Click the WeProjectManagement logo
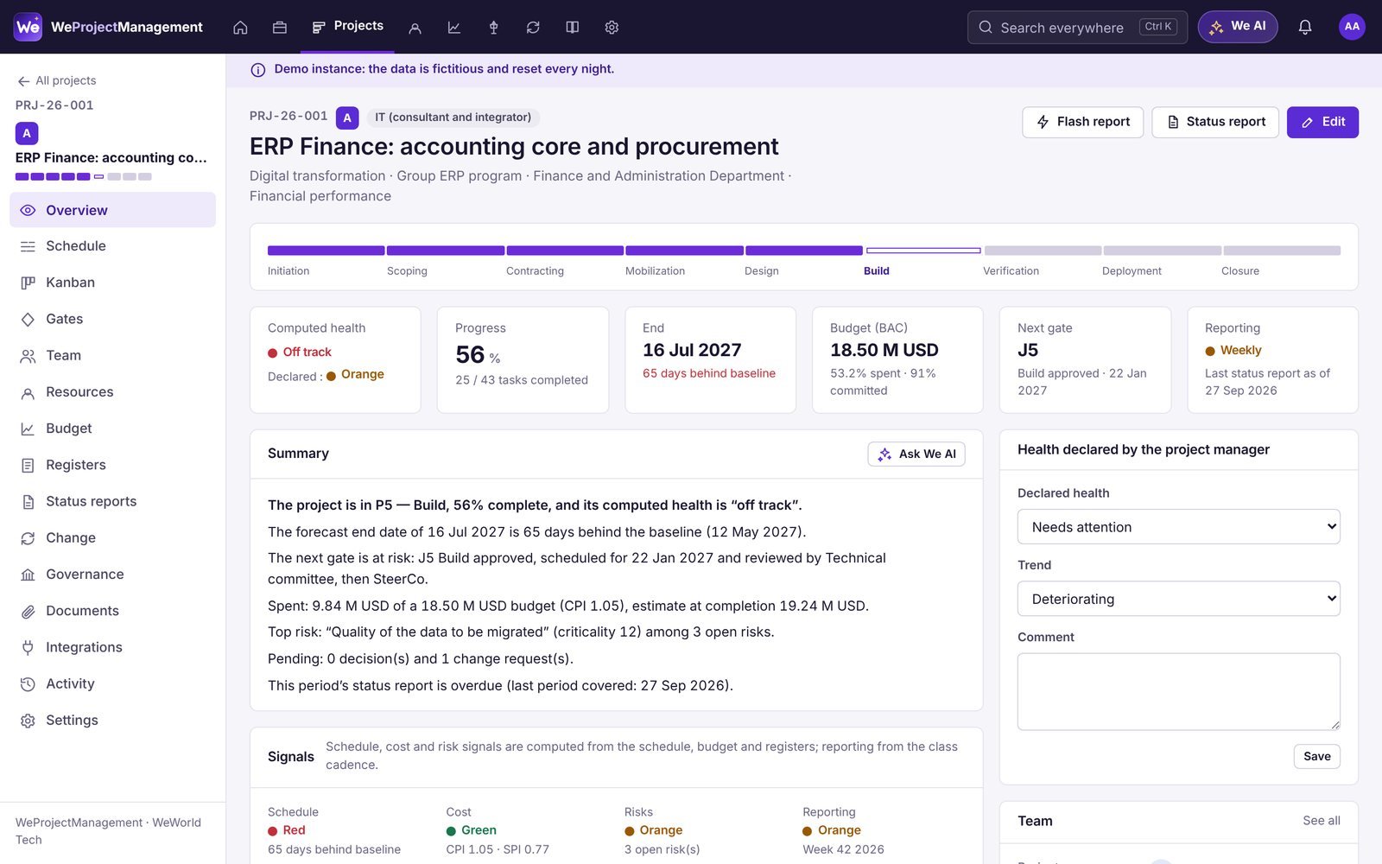This screenshot has width=1382, height=864. [109, 27]
